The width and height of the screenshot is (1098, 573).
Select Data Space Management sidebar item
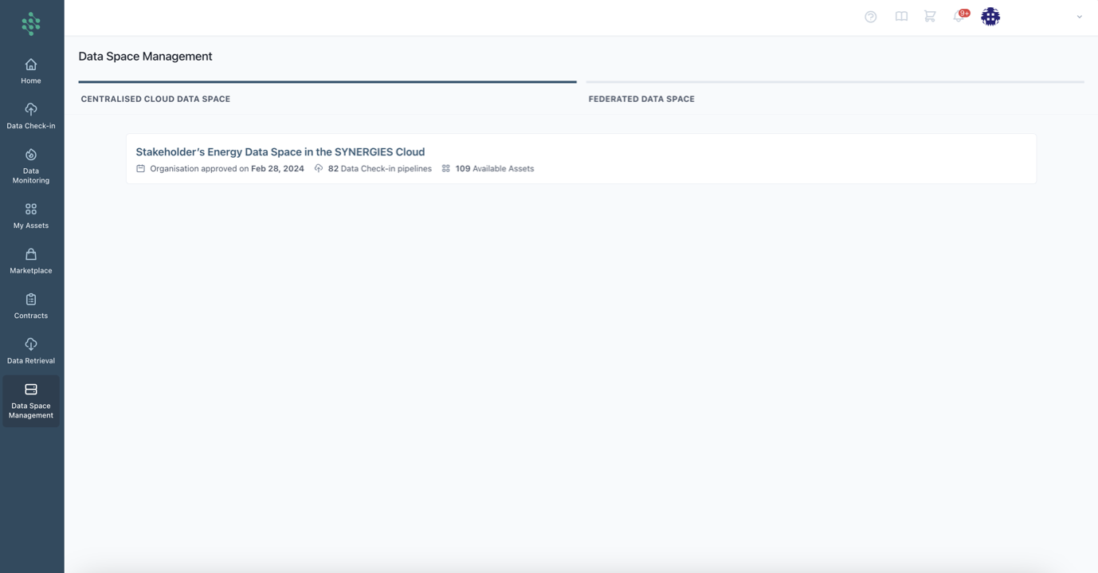(x=31, y=401)
